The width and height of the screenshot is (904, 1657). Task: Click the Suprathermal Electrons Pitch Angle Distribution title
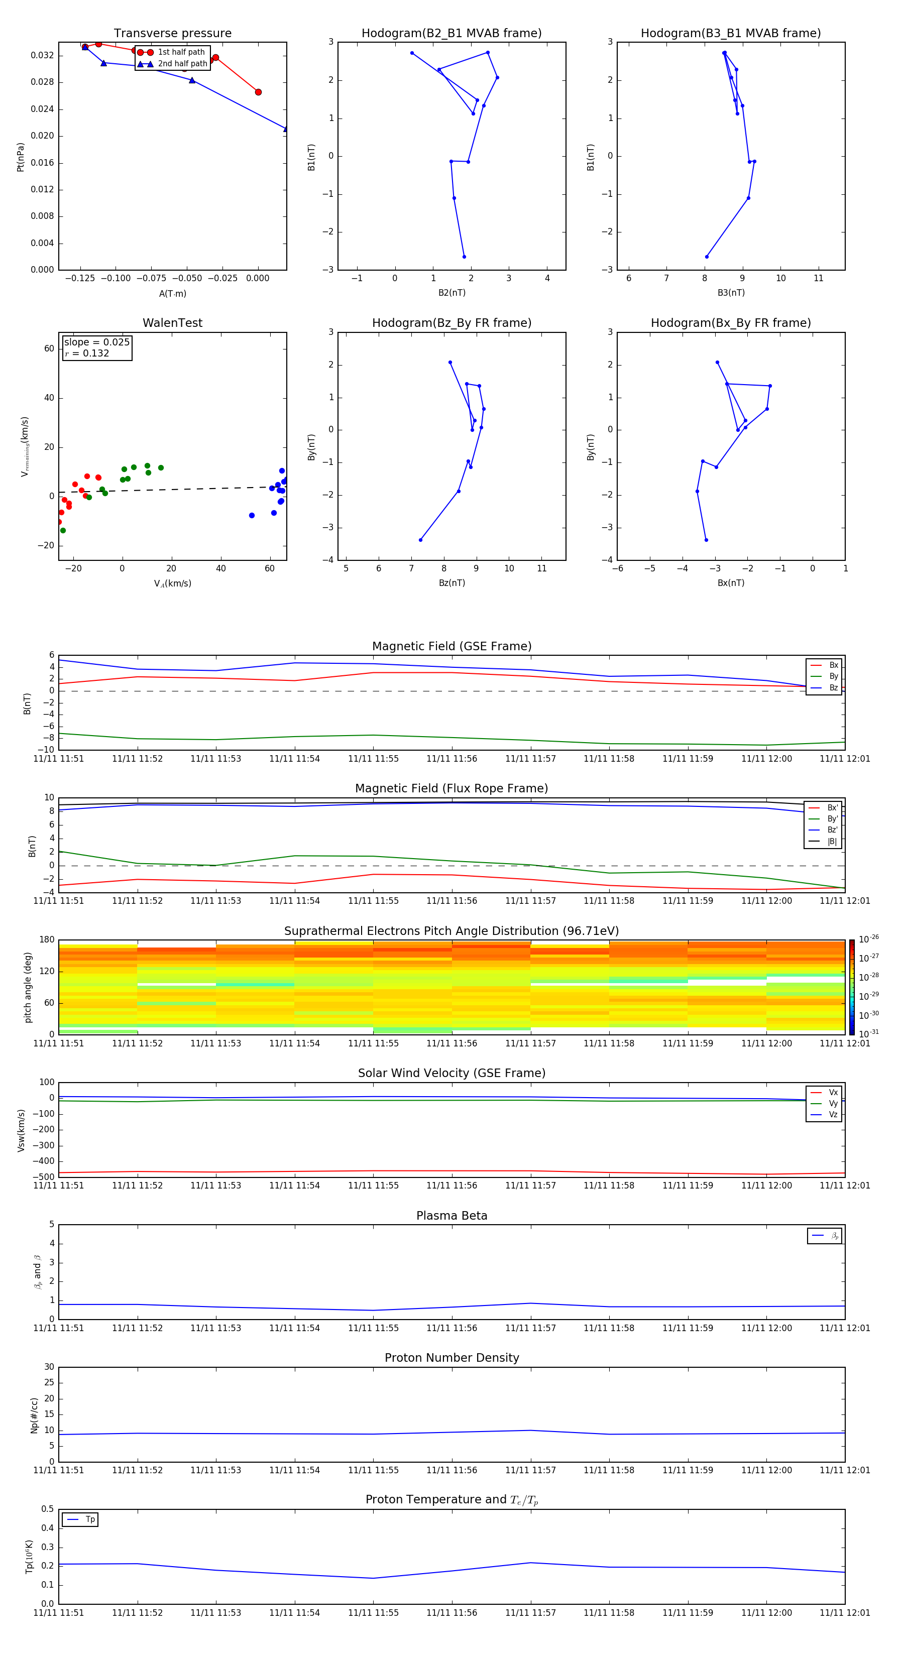coord(451,931)
